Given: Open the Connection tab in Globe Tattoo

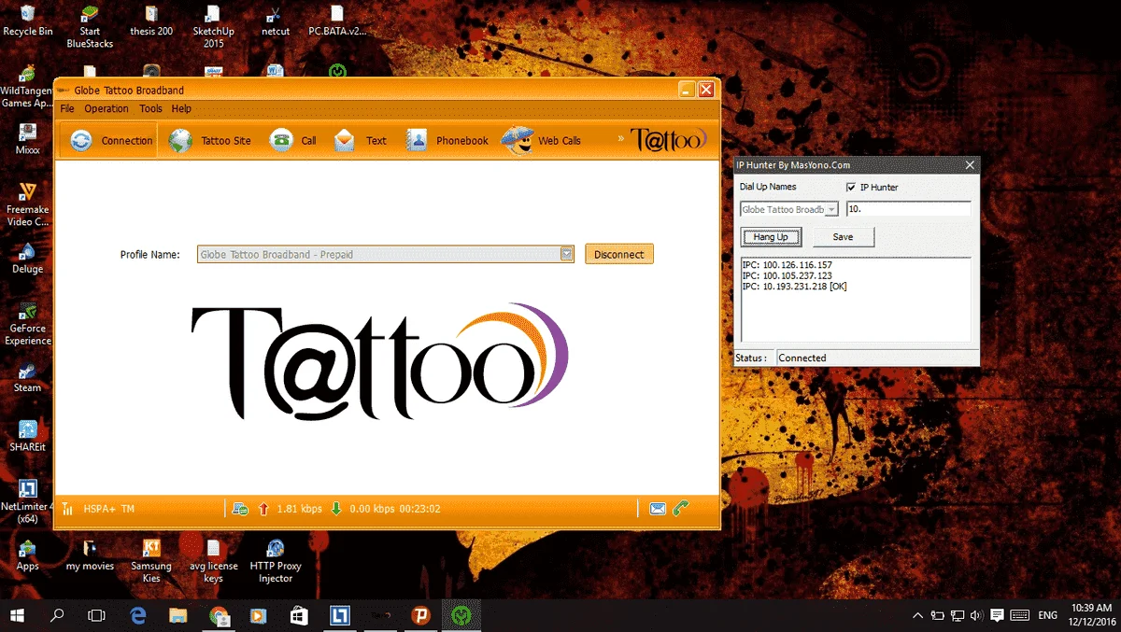Looking at the screenshot, I should [110, 141].
